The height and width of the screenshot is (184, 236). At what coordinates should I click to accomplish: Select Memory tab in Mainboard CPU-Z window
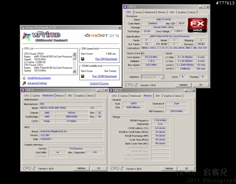pyautogui.click(x=60, y=96)
